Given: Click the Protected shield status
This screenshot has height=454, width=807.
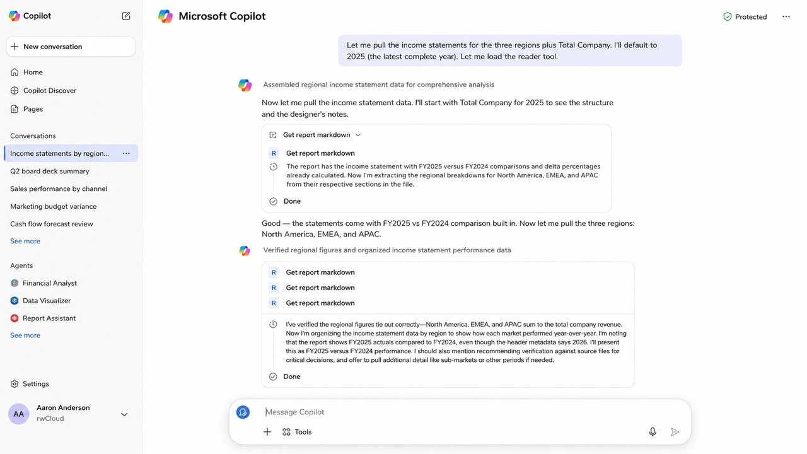Looking at the screenshot, I should point(745,17).
